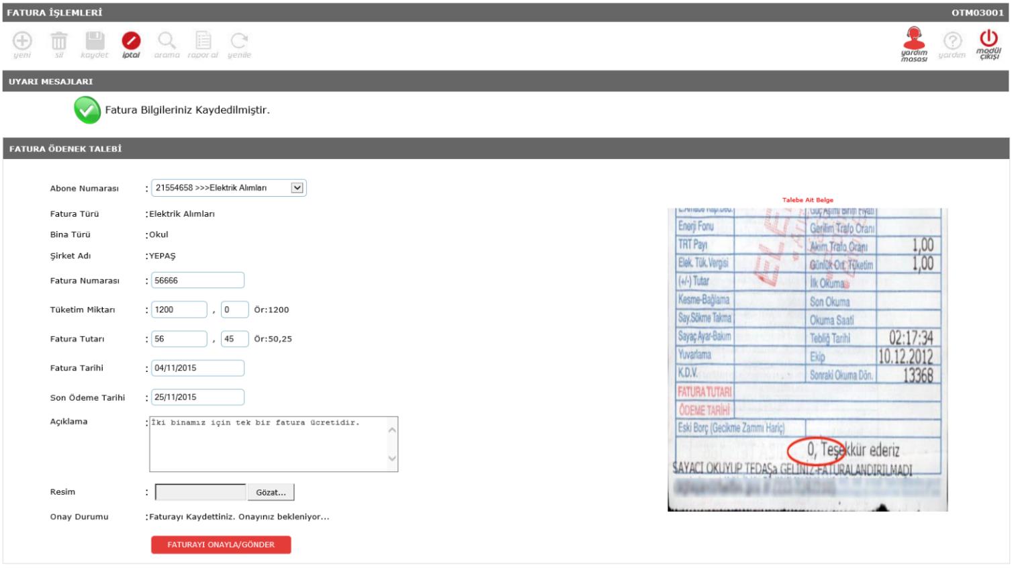1012x568 pixels.
Task: Click the 'Okul' building type value
Action: click(x=158, y=234)
